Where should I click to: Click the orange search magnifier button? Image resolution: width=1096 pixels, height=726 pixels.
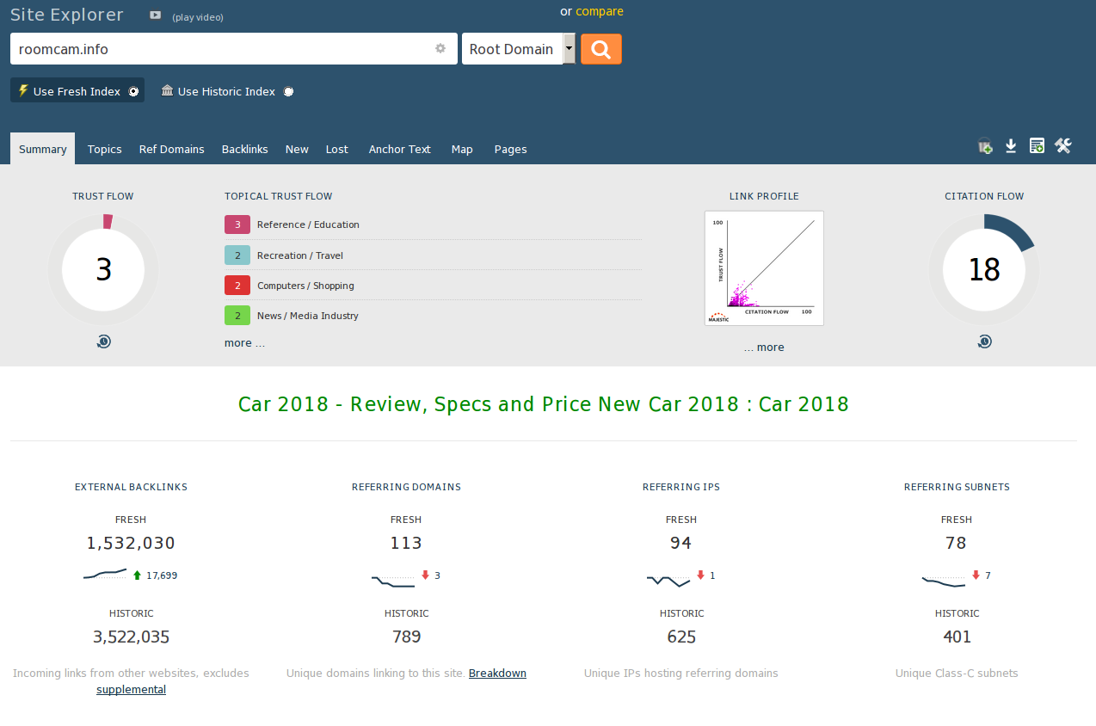click(600, 49)
